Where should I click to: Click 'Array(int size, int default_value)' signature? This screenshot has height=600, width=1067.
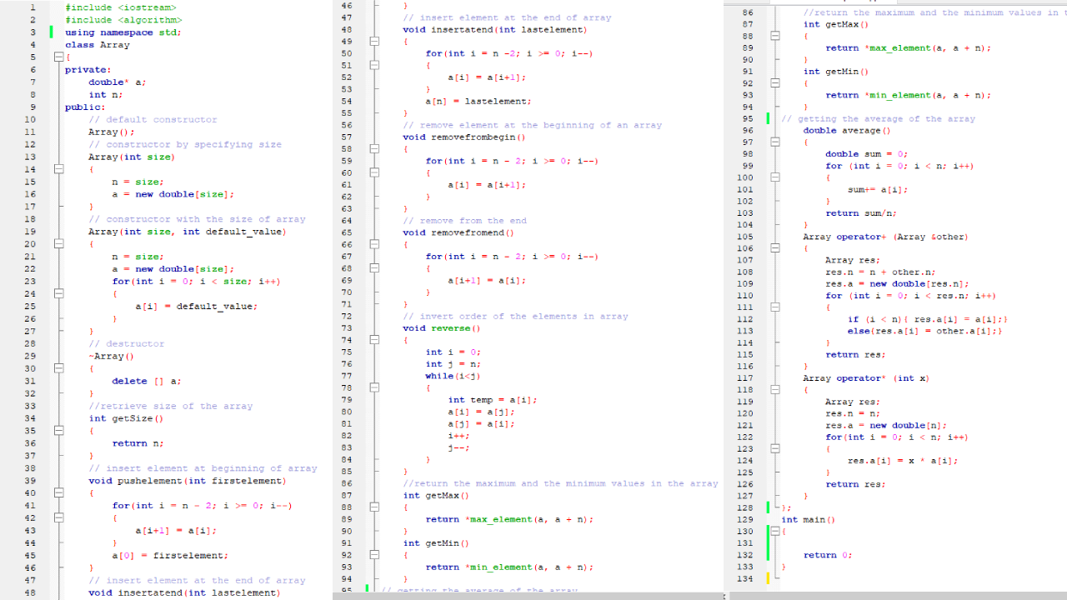(x=187, y=232)
